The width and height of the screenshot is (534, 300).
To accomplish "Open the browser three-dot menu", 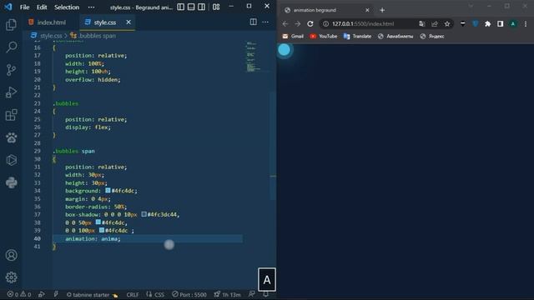I will [x=526, y=24].
